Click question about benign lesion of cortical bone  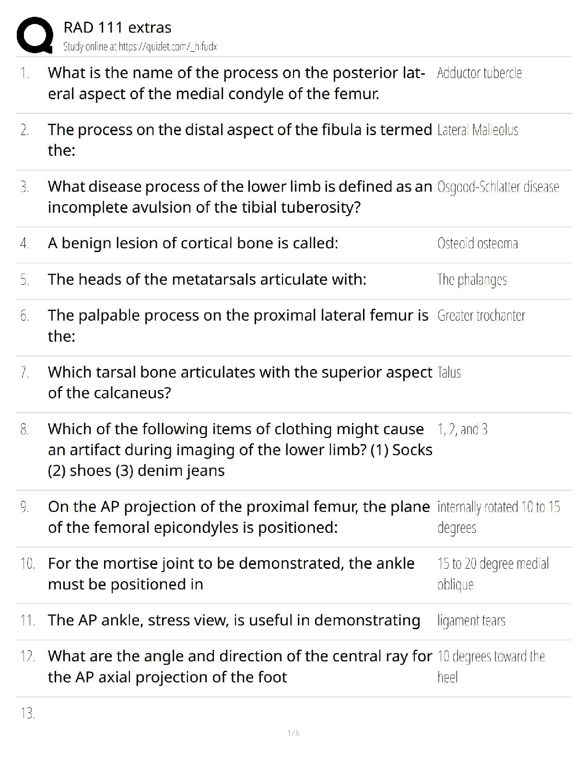[193, 243]
